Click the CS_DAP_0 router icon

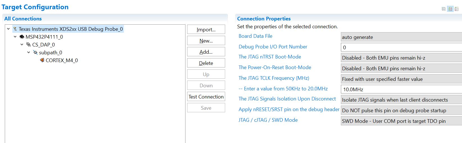29,45
